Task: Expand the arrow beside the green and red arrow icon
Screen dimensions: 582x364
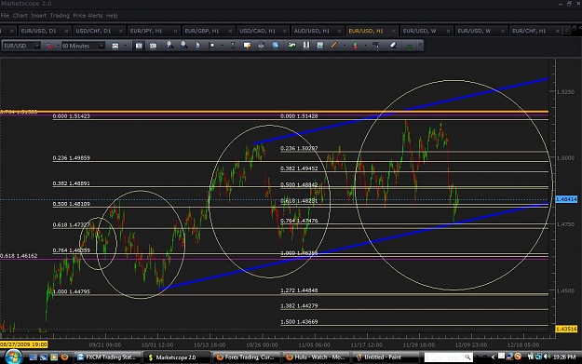Action: coord(365,46)
